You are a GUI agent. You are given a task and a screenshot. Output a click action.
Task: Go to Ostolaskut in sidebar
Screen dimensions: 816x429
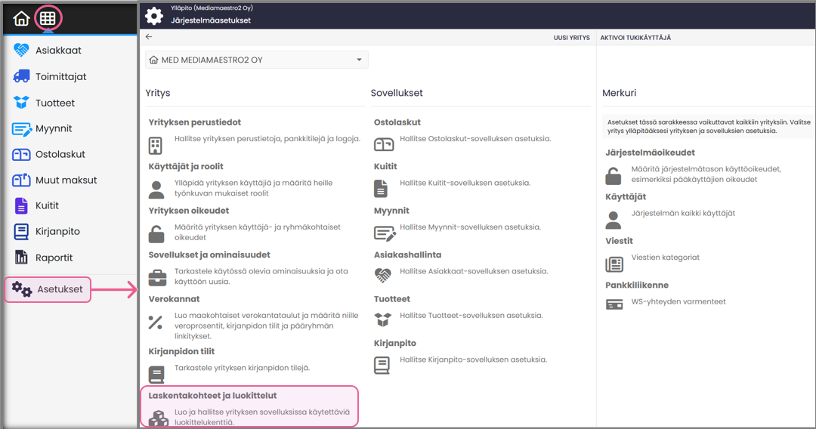point(60,154)
